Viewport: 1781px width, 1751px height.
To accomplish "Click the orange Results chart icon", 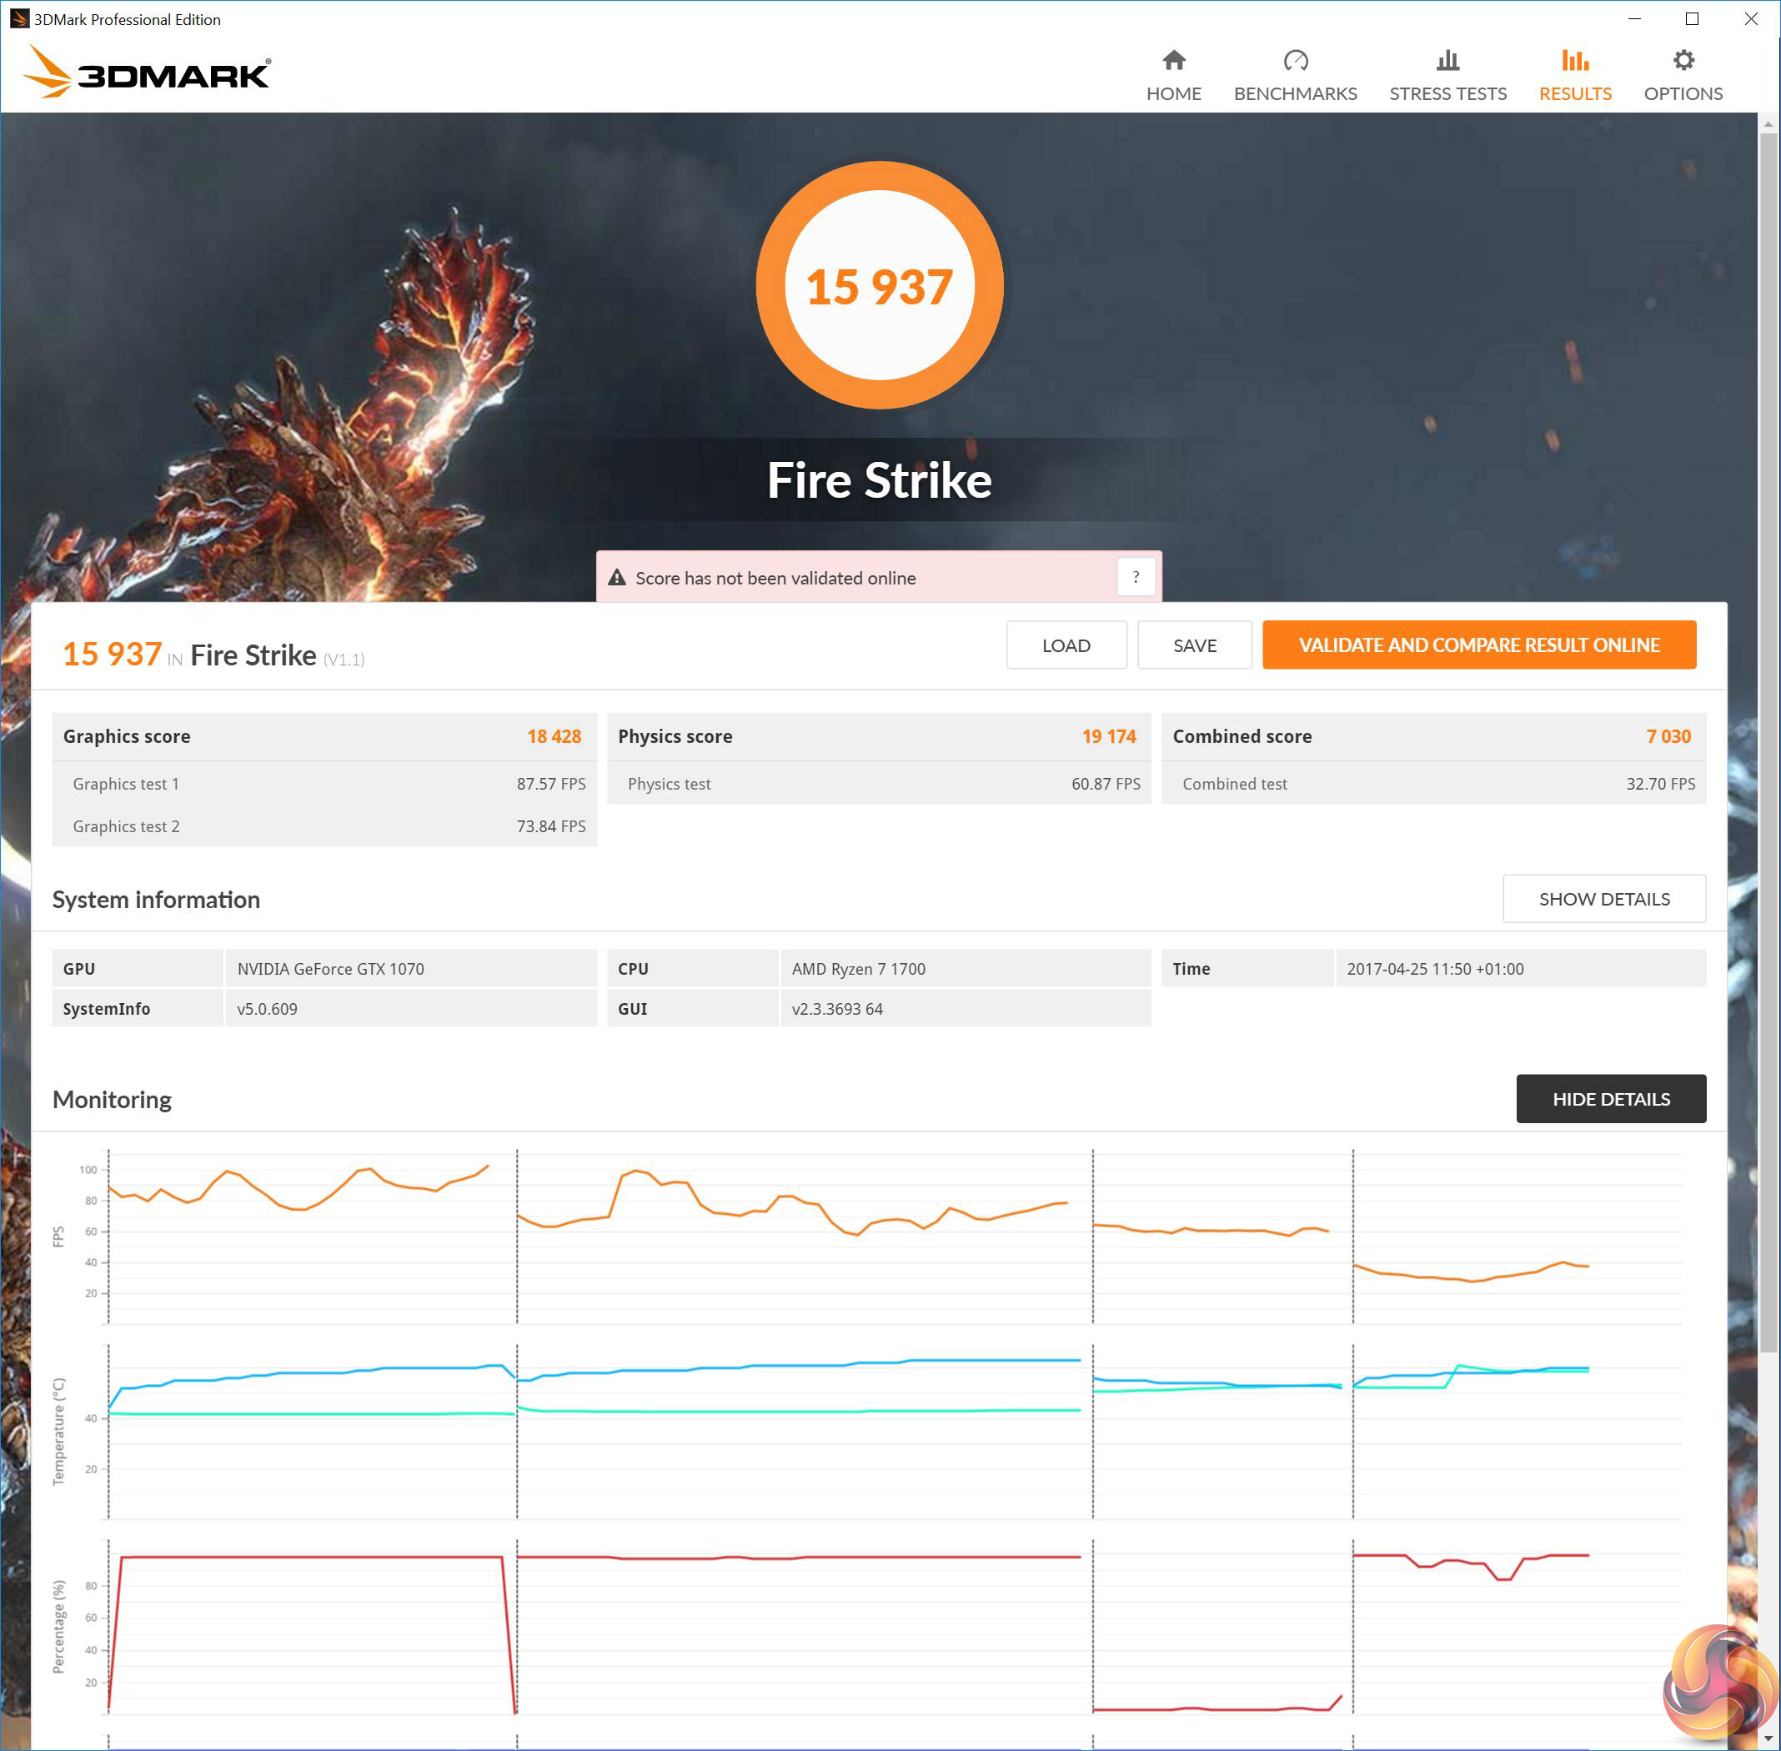I will tap(1574, 61).
